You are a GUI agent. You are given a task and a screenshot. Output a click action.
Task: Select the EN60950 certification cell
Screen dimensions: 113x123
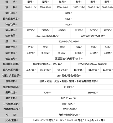click(x=92, y=93)
